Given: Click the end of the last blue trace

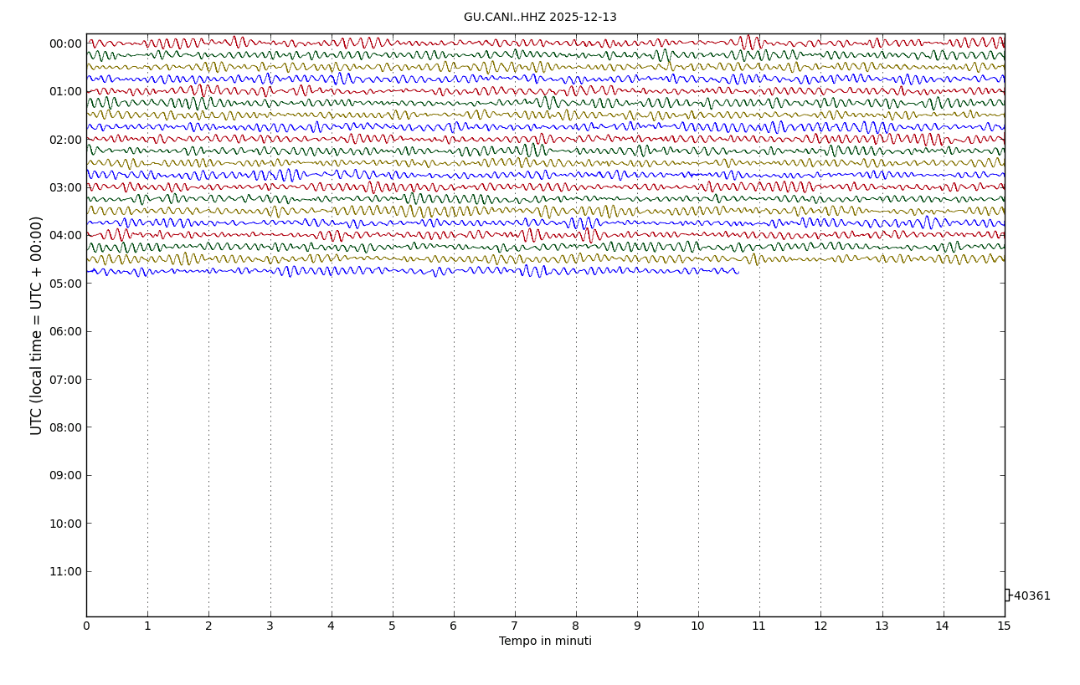Looking at the screenshot, I should (738, 271).
